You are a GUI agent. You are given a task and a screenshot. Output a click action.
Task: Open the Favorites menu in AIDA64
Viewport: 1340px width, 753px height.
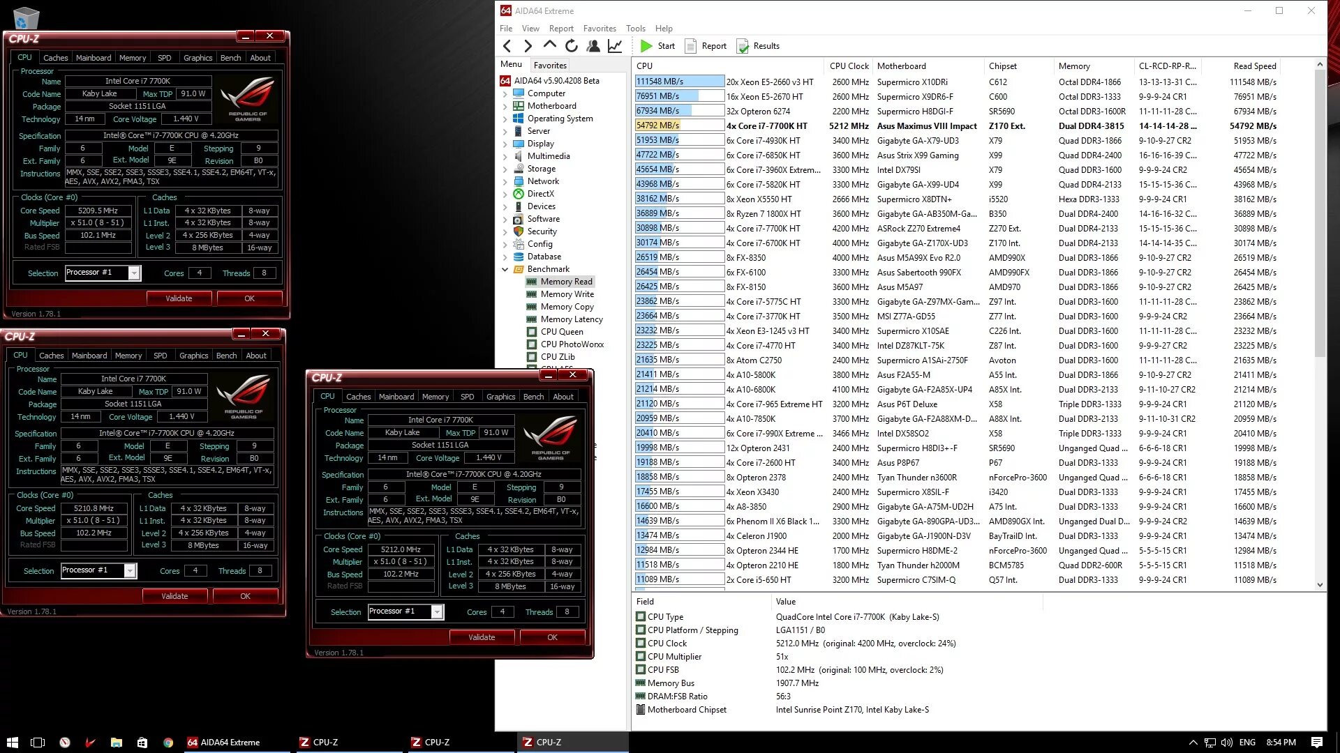[600, 29]
